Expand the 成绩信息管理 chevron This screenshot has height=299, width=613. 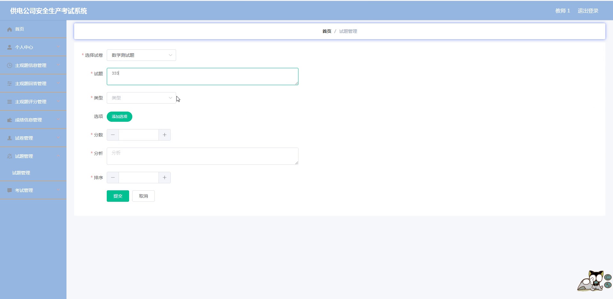[58, 120]
